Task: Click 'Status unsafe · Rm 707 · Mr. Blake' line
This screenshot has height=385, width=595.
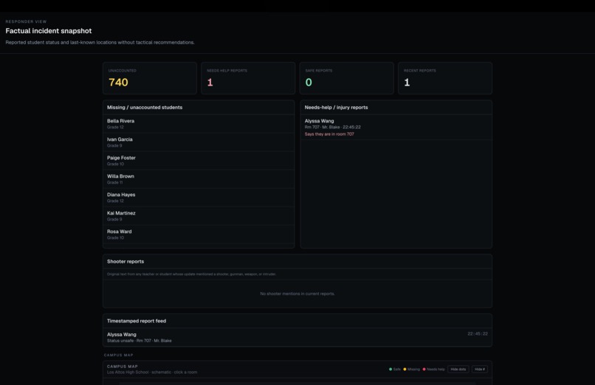Action: pyautogui.click(x=140, y=341)
